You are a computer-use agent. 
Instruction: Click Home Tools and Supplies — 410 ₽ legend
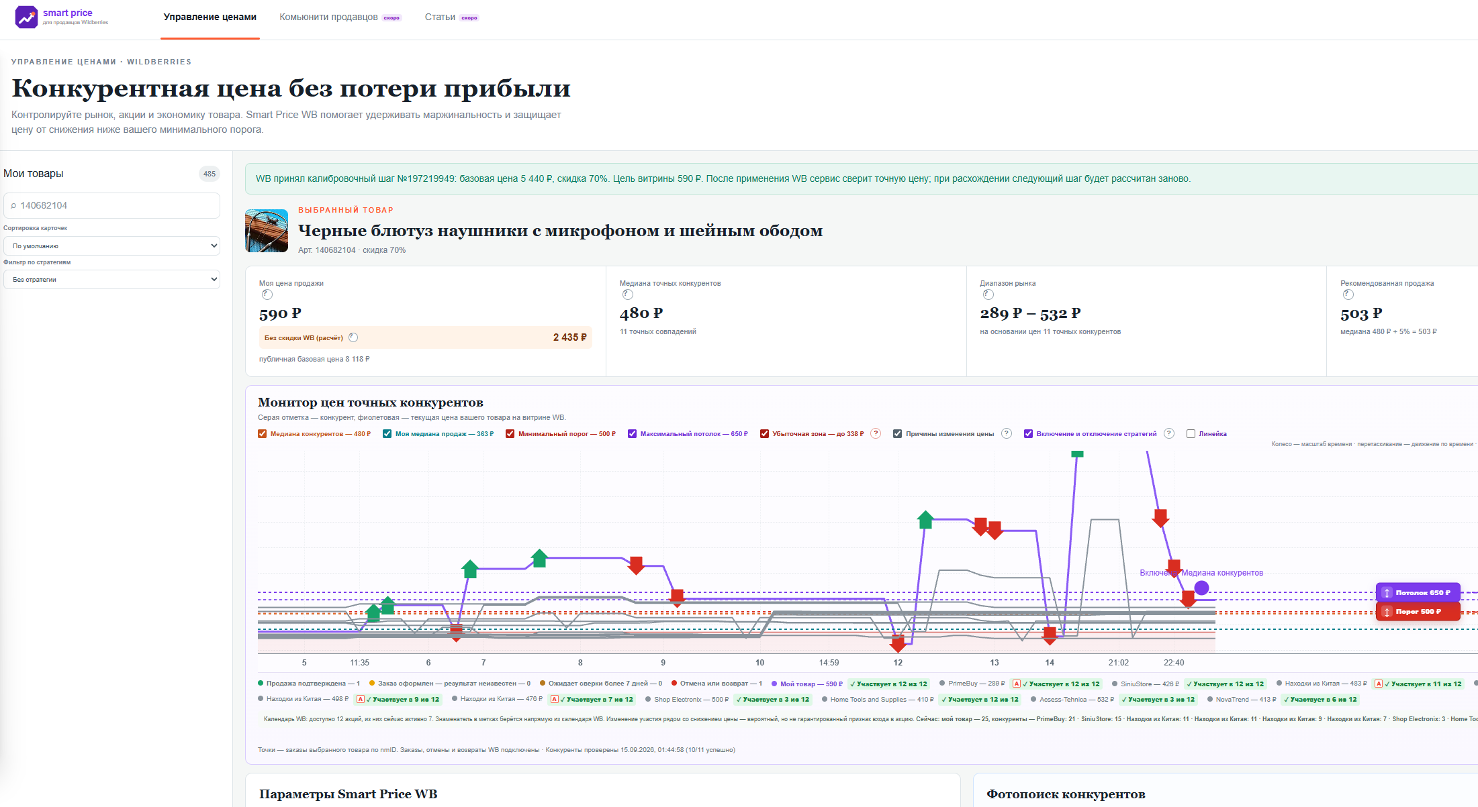877,699
